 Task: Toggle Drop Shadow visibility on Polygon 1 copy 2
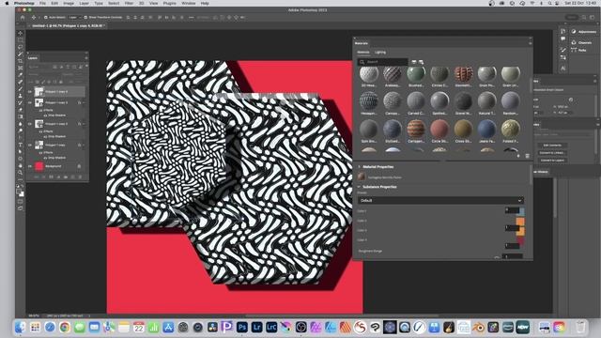[x=46, y=136]
